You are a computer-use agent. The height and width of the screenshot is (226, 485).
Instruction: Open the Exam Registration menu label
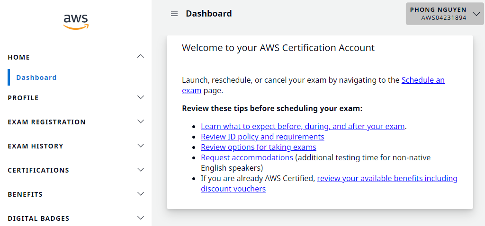(x=47, y=122)
